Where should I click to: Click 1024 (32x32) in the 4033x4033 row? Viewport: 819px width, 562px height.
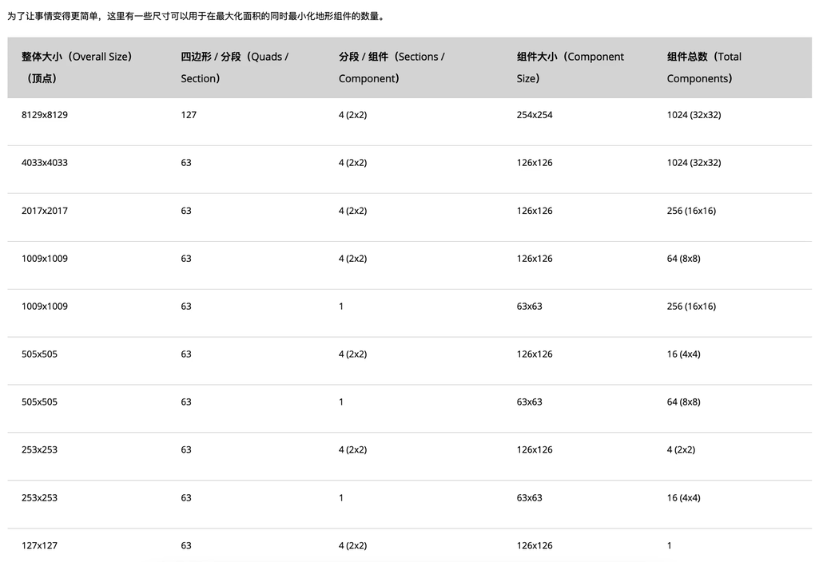[694, 163]
